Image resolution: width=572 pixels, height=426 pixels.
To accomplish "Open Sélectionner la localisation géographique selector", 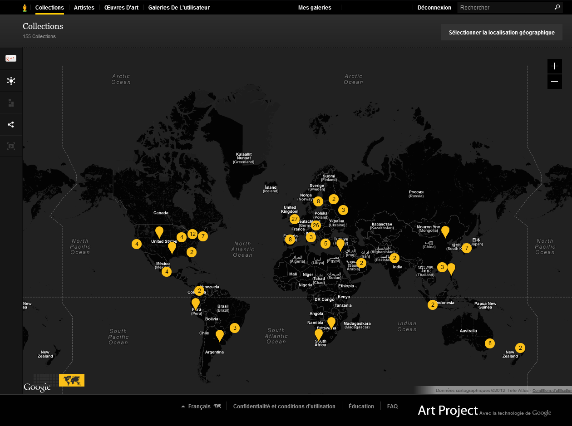I will click(x=502, y=32).
